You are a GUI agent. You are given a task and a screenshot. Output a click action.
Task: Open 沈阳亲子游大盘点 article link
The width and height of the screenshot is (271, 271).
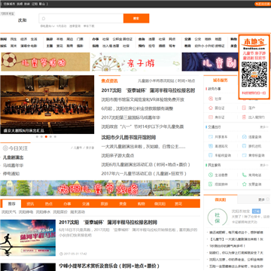(x=117, y=156)
